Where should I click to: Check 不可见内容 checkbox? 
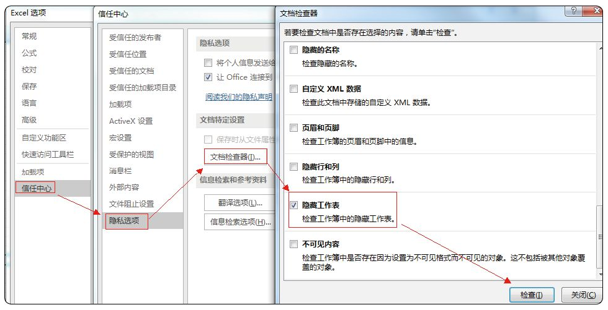(x=293, y=244)
